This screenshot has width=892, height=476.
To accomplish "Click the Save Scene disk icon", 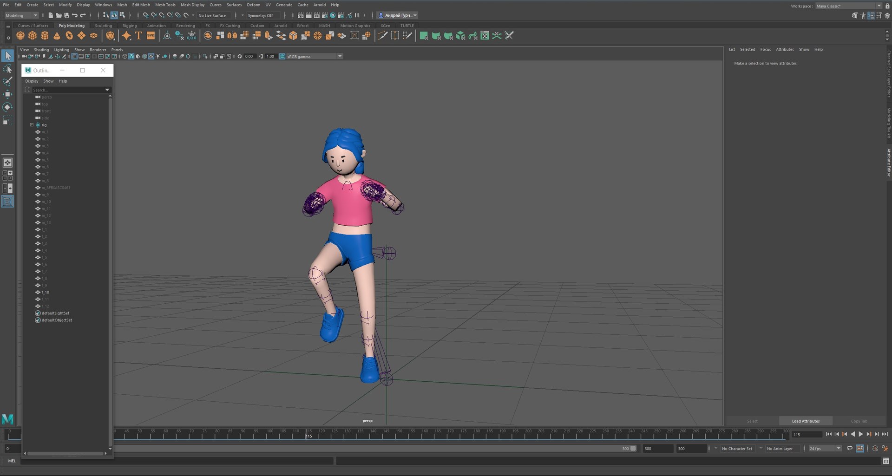I will [x=66, y=15].
